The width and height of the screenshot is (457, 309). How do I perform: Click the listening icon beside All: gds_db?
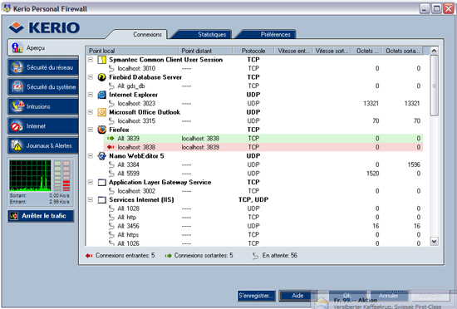pos(111,86)
